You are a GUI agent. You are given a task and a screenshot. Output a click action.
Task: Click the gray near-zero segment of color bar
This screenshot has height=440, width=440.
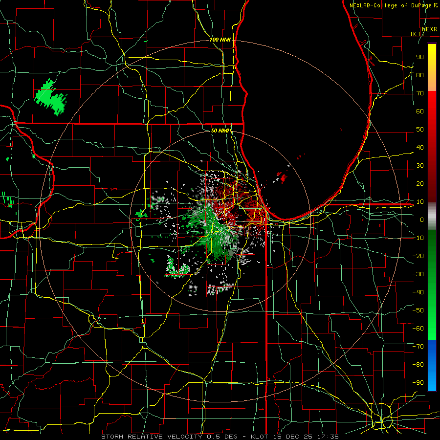coord(432,217)
